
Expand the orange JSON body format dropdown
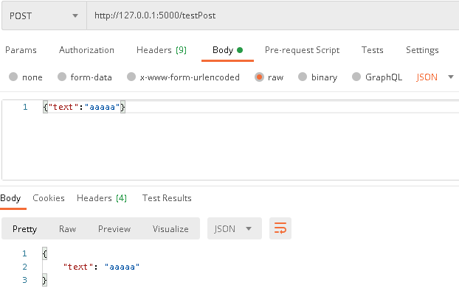click(435, 77)
